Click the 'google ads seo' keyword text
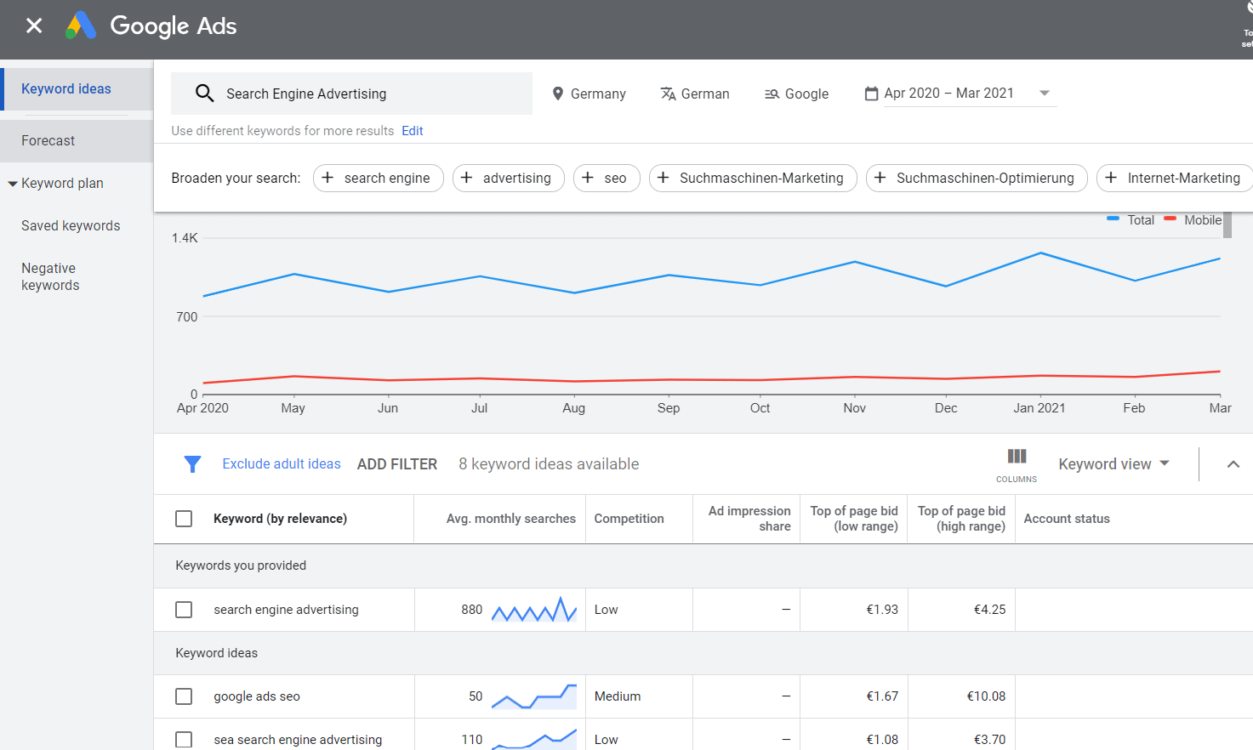Image resolution: width=1253 pixels, height=750 pixels. pos(257,696)
